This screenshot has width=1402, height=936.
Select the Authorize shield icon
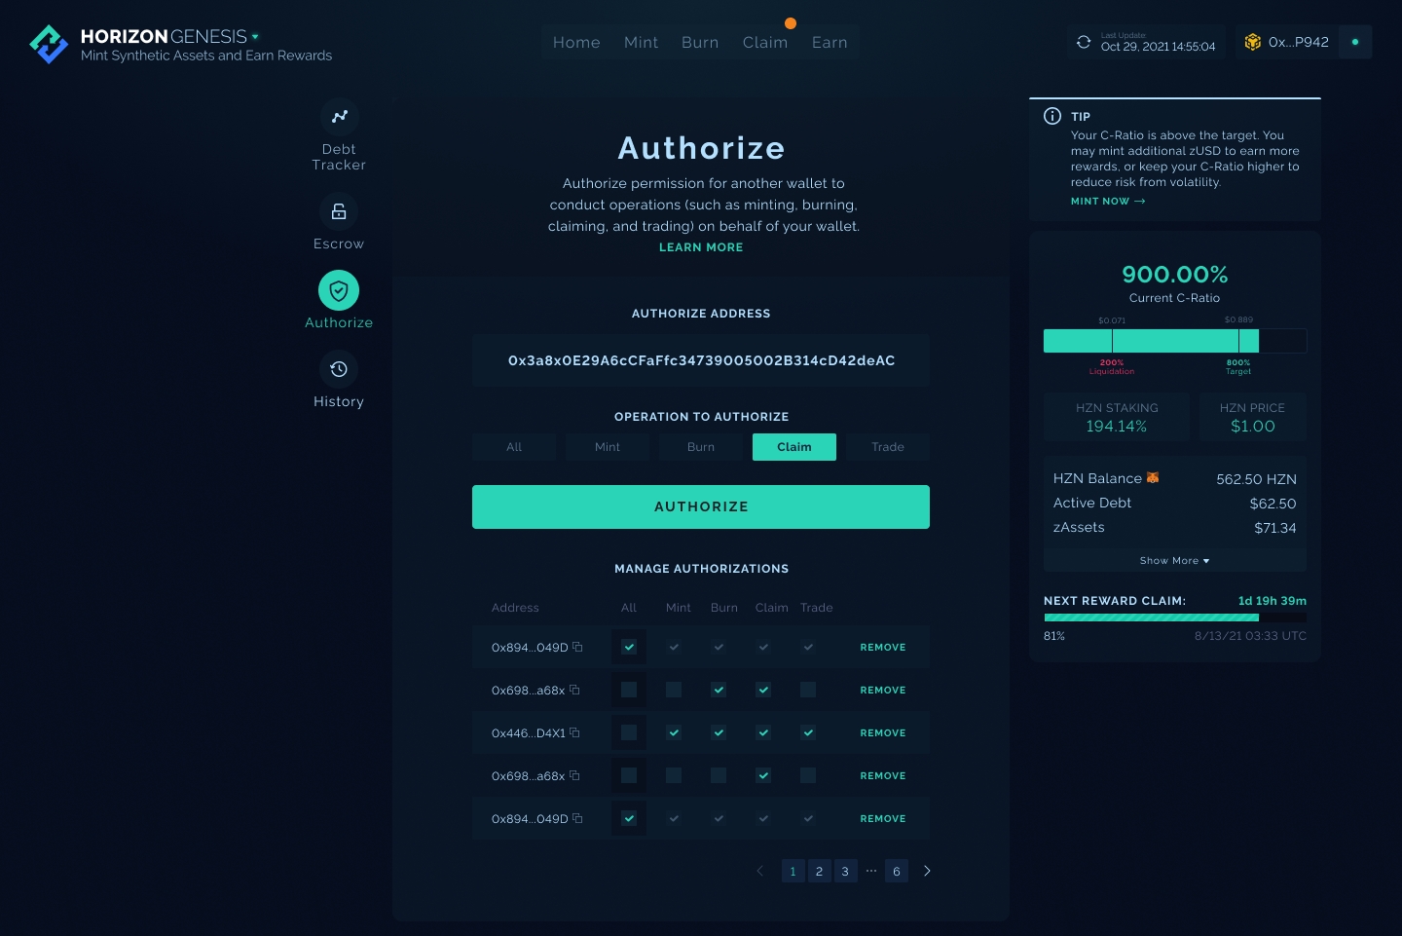coord(339,290)
